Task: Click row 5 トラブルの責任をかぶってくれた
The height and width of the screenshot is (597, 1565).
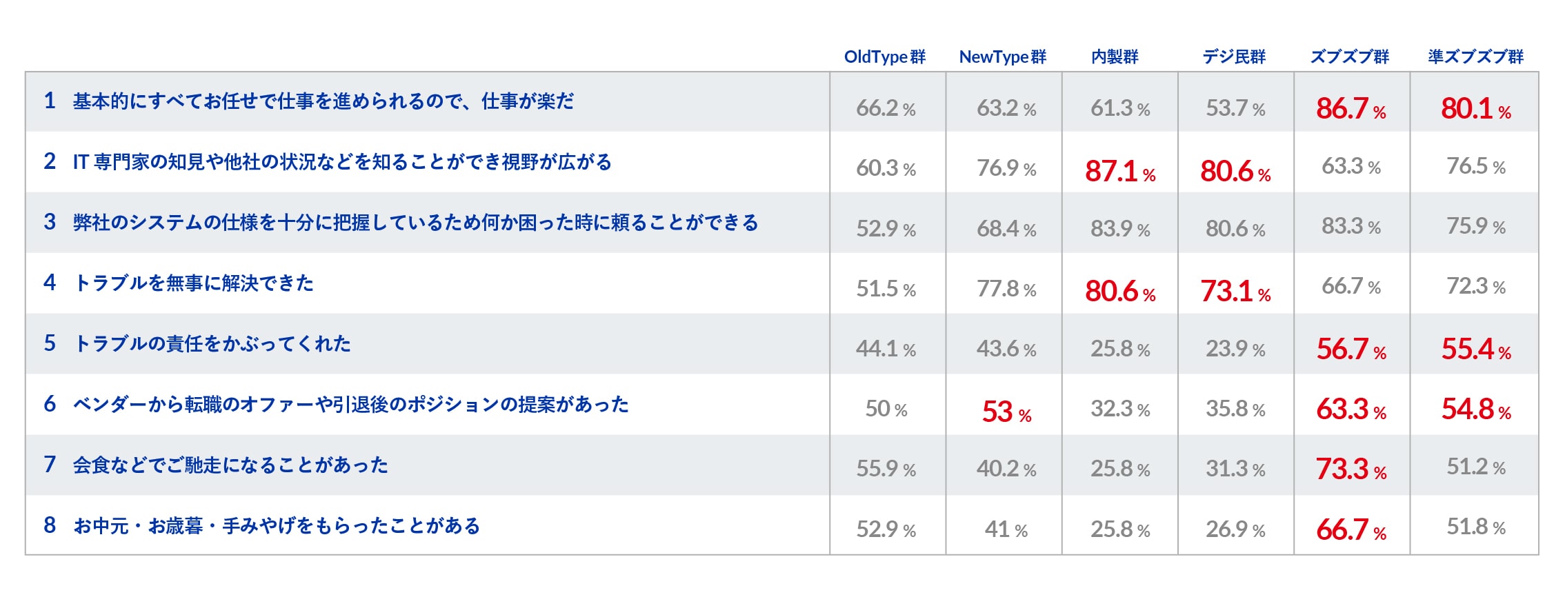Action: pyautogui.click(x=212, y=343)
